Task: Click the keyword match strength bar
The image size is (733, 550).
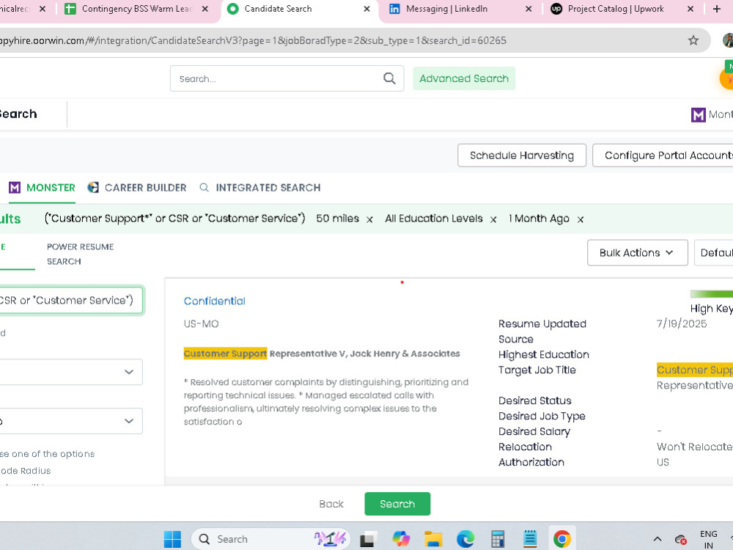Action: click(x=712, y=294)
